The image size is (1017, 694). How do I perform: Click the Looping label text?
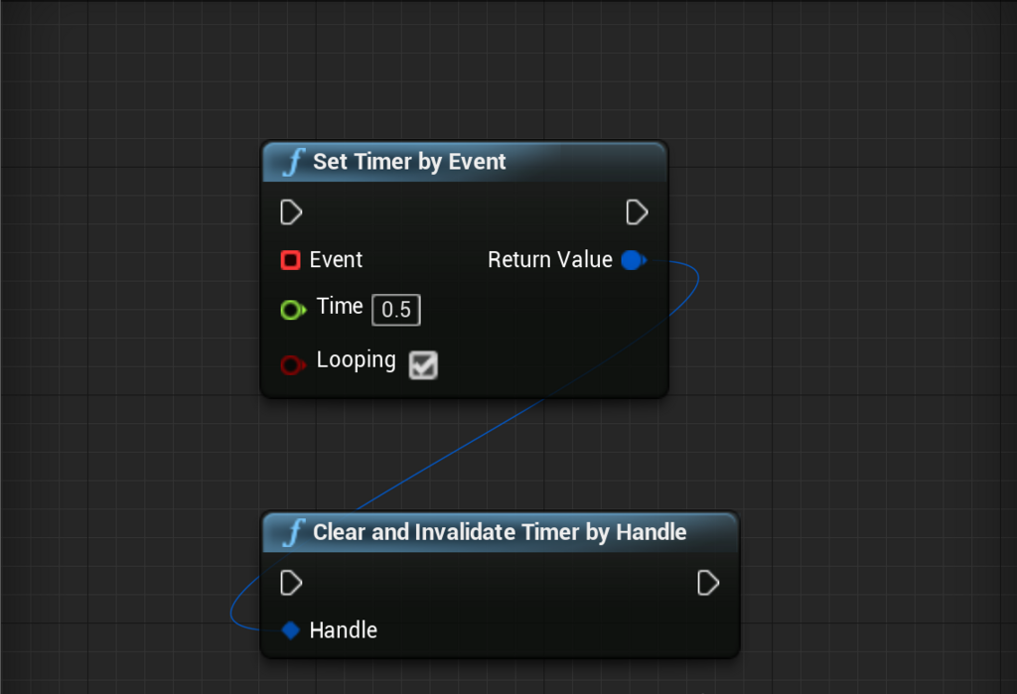356,360
